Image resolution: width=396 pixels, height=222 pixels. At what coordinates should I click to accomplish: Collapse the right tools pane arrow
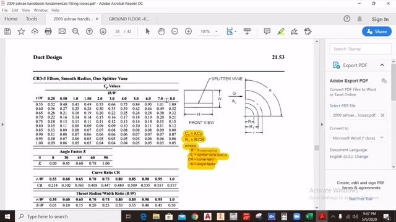click(x=322, y=125)
